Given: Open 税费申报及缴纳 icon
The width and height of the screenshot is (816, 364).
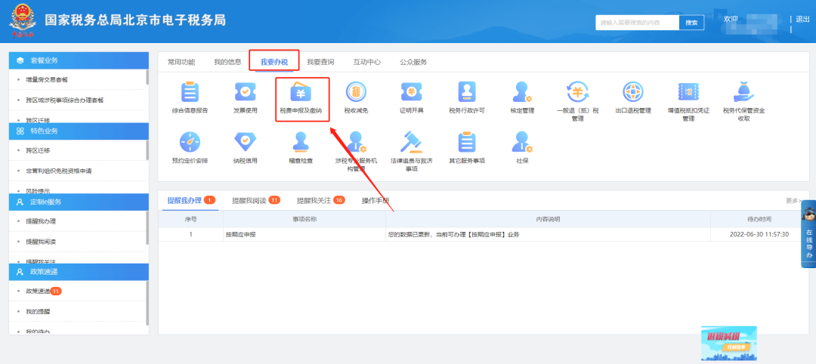Looking at the screenshot, I should click(301, 92).
